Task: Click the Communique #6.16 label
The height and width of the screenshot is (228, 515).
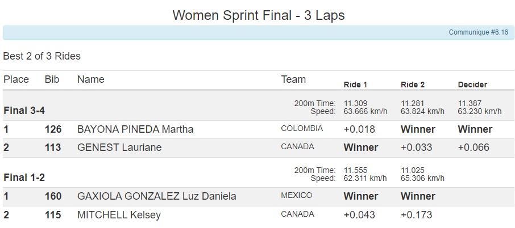Action: 478,32
